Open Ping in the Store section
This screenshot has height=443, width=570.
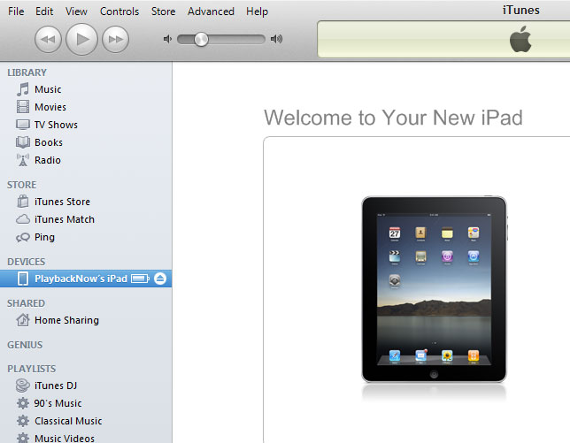44,238
